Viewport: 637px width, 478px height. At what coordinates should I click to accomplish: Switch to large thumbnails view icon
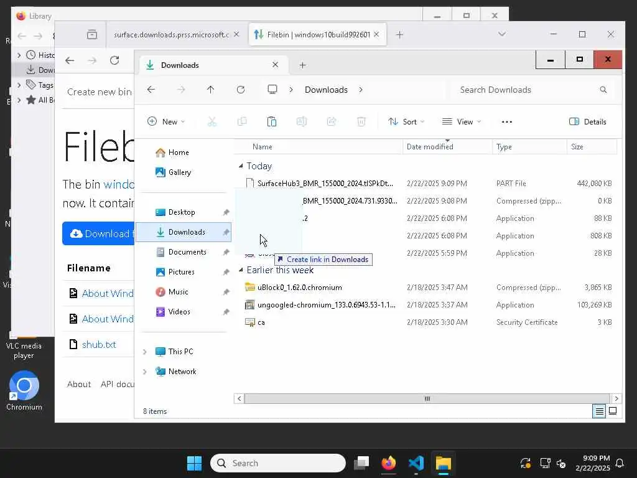coord(613,411)
